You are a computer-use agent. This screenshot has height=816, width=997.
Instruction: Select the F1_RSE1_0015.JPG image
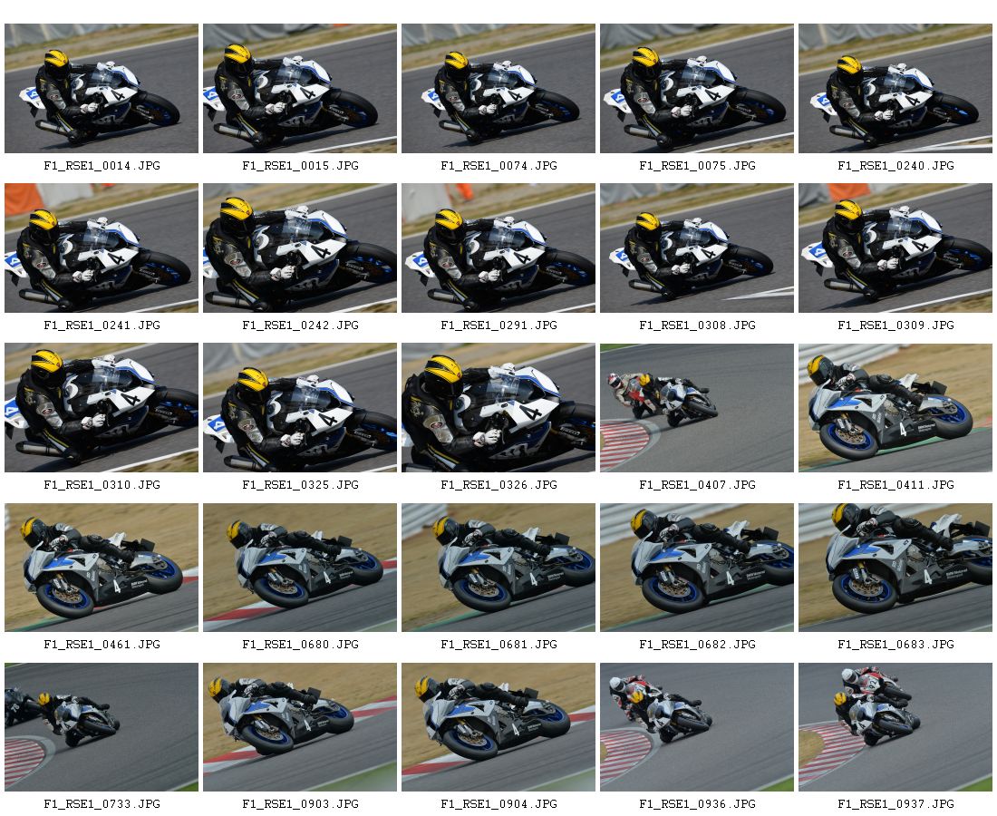coord(299,89)
